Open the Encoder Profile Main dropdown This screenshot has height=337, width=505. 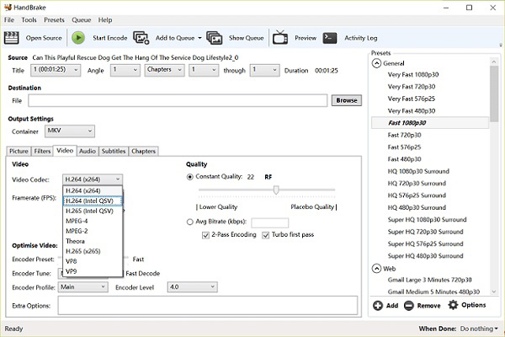82,286
